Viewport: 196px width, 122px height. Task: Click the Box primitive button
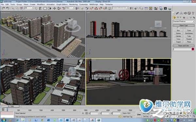click(178, 30)
